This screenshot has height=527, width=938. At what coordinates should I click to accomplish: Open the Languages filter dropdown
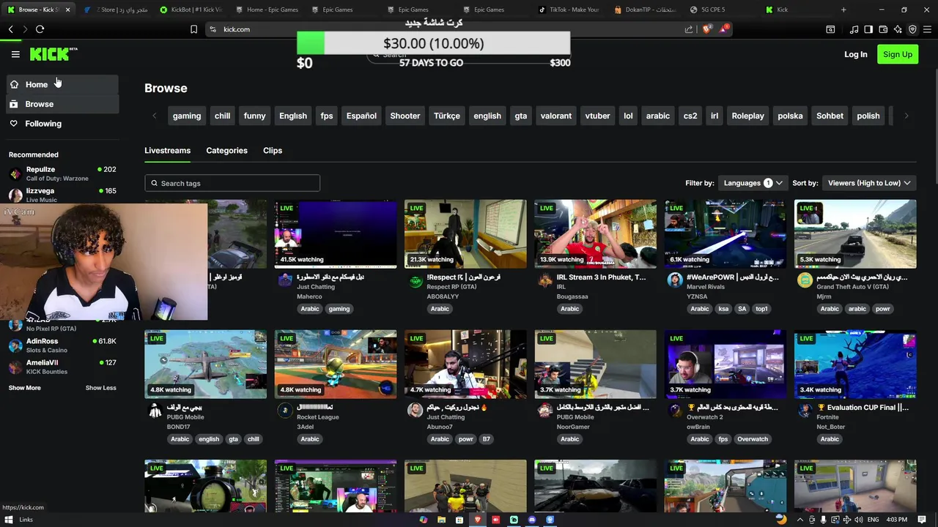click(753, 183)
